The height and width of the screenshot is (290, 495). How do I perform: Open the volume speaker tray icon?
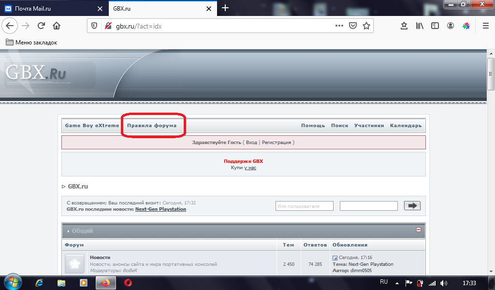point(444,283)
